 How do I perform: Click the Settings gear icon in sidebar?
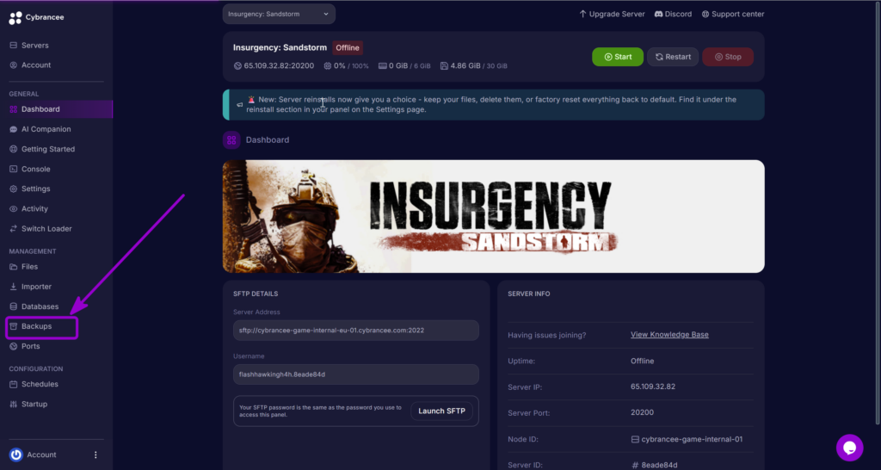coord(14,189)
